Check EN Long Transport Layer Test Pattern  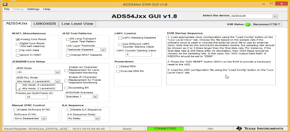(68, 40)
